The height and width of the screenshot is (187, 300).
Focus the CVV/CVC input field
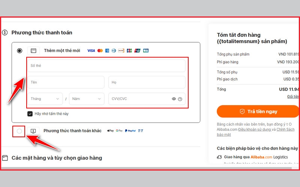(x=147, y=99)
